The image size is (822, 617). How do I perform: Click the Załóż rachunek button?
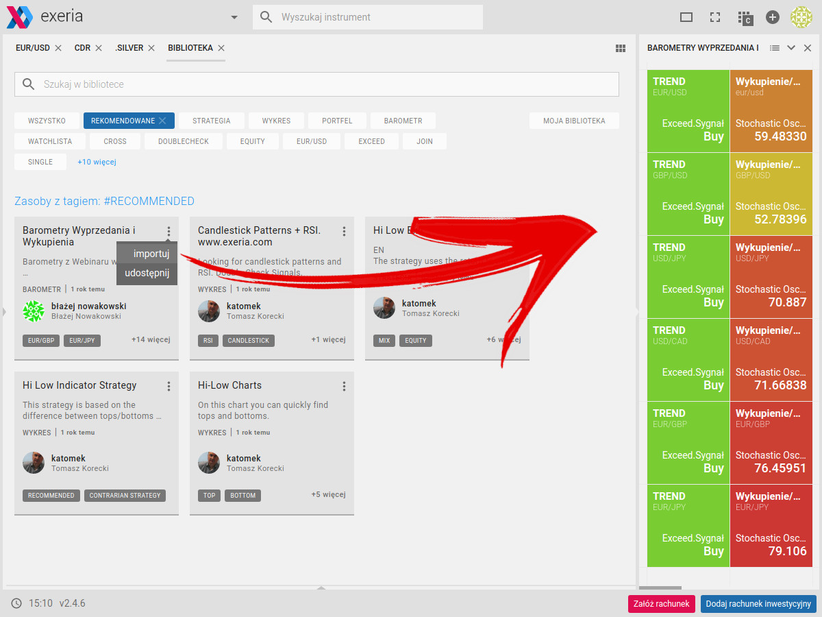point(662,603)
